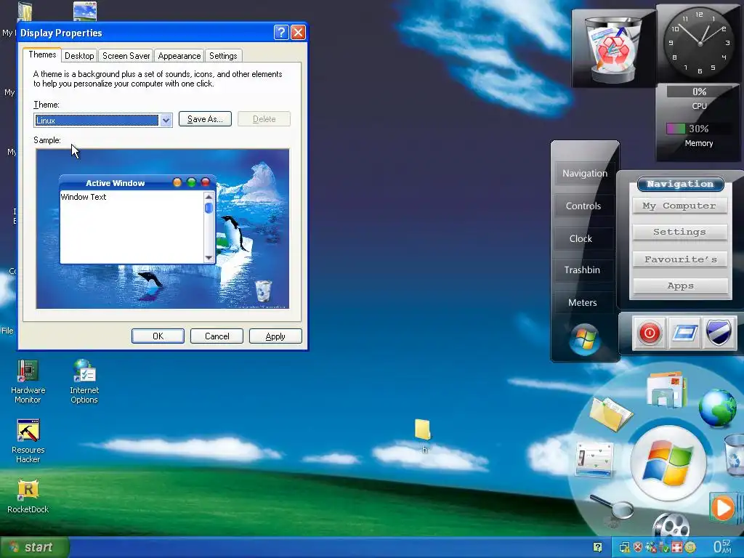Launch the Resoures Hacker desktop shortcut

pos(28,441)
